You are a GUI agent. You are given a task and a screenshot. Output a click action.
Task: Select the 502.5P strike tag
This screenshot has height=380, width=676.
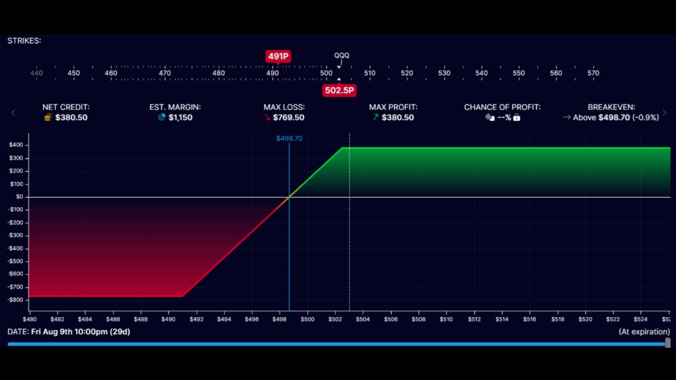[339, 90]
